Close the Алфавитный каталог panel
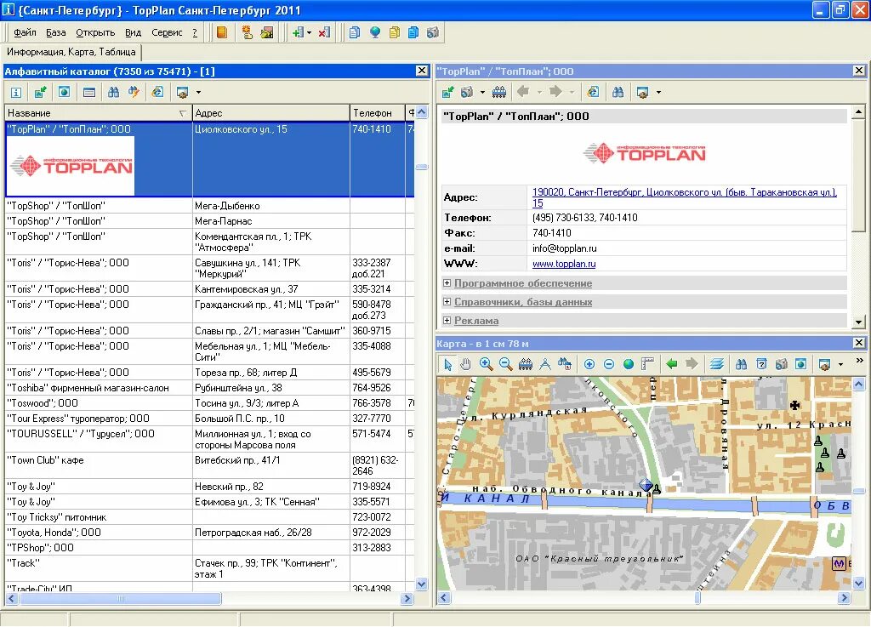 422,71
